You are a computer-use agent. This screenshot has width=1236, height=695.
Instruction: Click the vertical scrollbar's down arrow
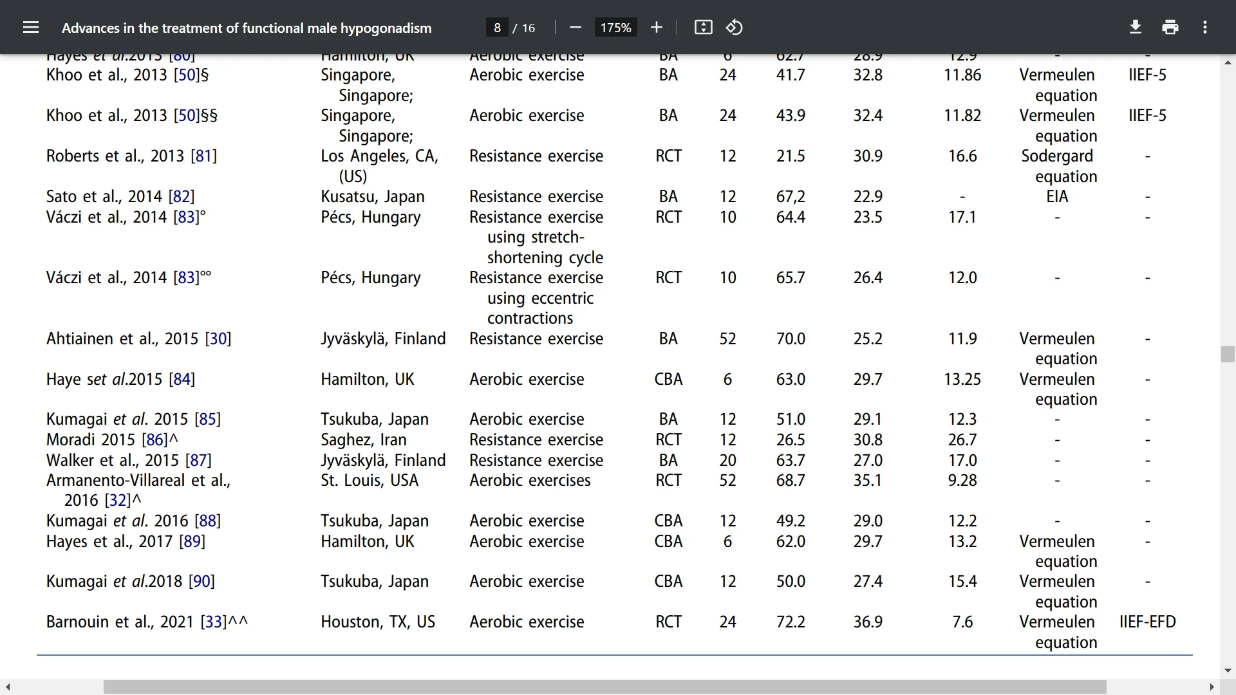tap(1228, 671)
